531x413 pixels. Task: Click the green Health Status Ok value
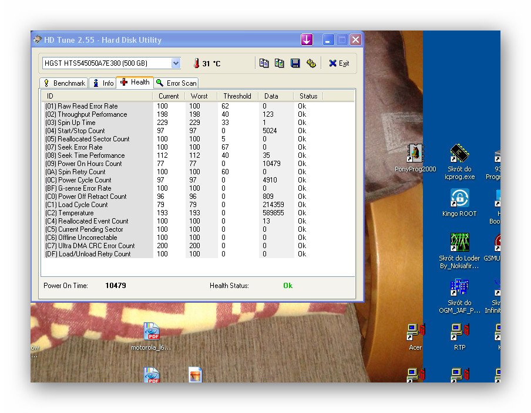click(x=288, y=286)
